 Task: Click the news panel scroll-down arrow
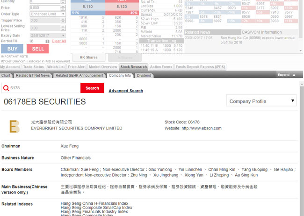point(301,51)
